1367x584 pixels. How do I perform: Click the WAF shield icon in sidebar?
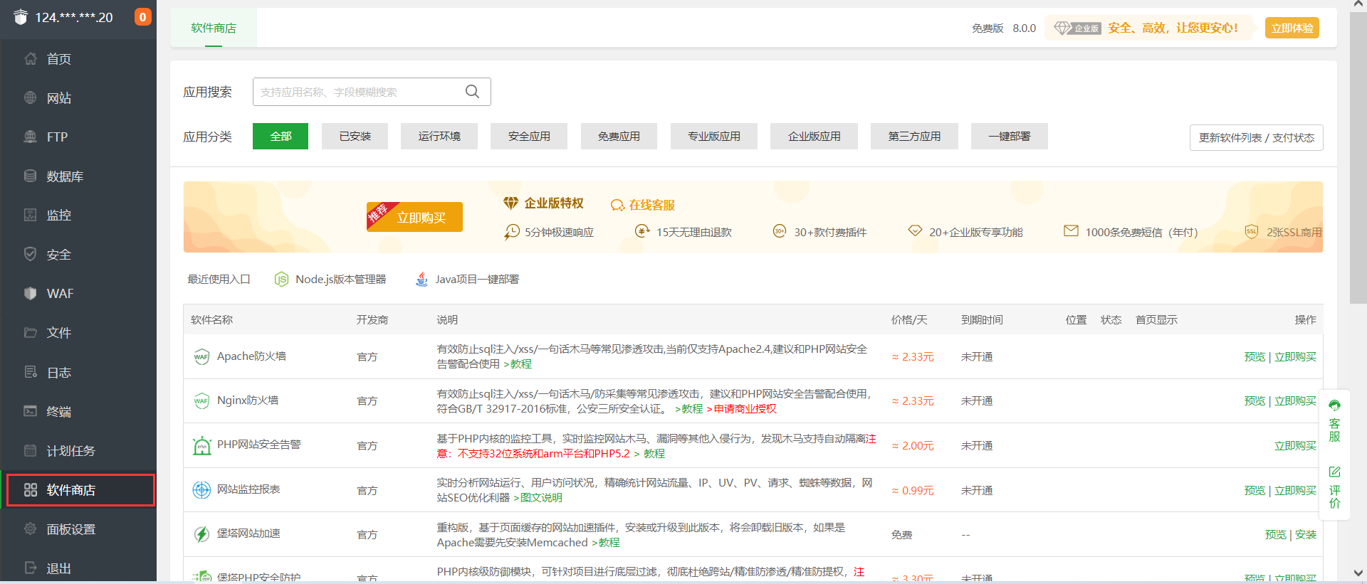pos(30,293)
